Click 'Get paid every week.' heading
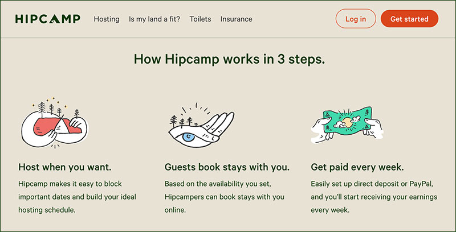Image resolution: width=456 pixels, height=232 pixels. 357,167
